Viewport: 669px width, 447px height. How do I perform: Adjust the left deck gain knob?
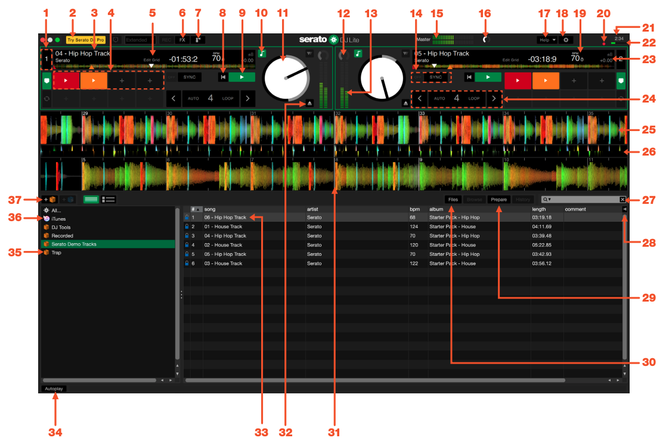click(323, 55)
